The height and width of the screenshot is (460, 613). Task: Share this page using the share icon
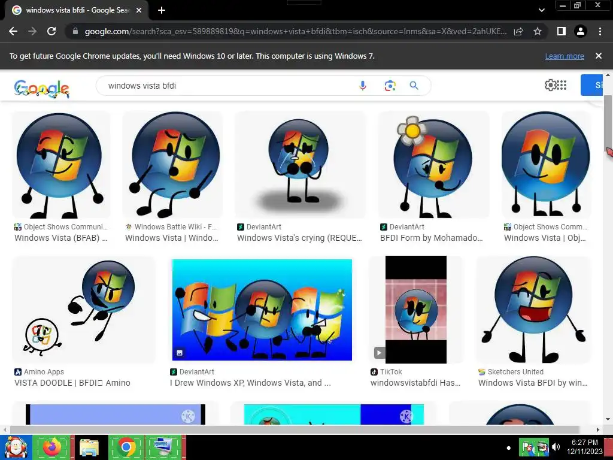coord(518,31)
